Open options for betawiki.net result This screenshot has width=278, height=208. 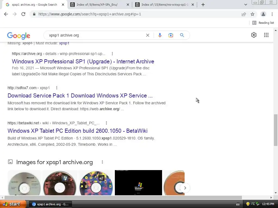tap(106, 123)
